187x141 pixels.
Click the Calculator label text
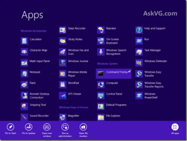(x=36, y=39)
